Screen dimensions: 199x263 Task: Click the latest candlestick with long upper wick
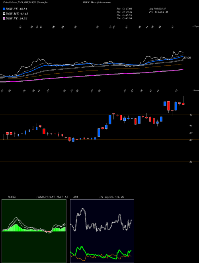pos(183,104)
